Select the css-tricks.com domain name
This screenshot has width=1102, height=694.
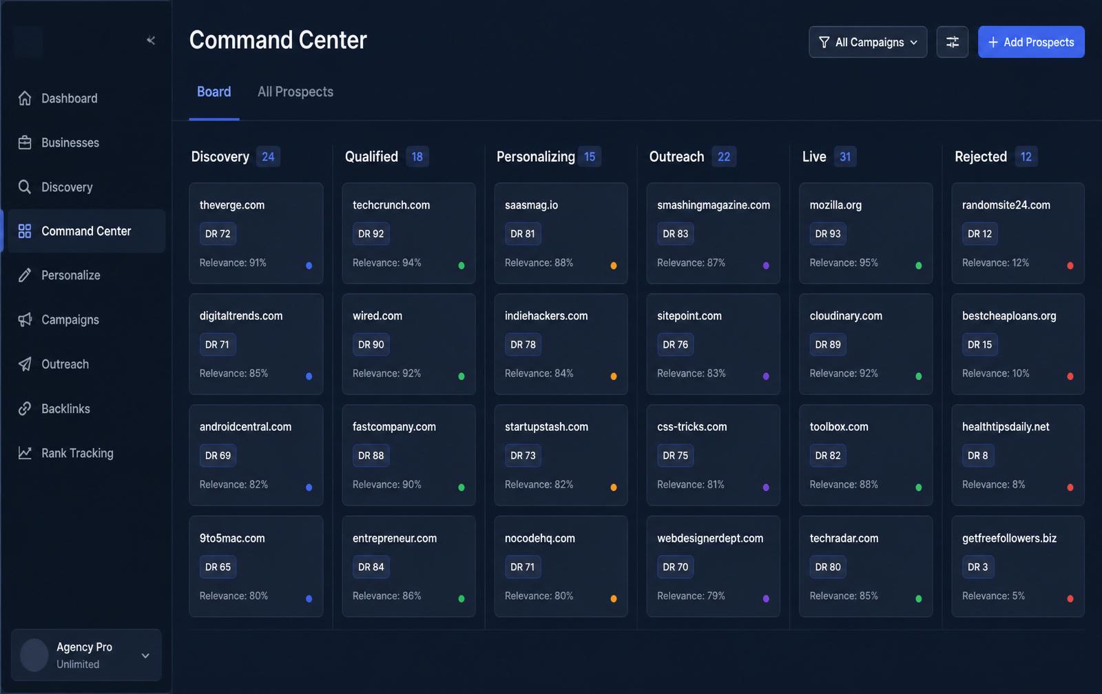pyautogui.click(x=692, y=427)
